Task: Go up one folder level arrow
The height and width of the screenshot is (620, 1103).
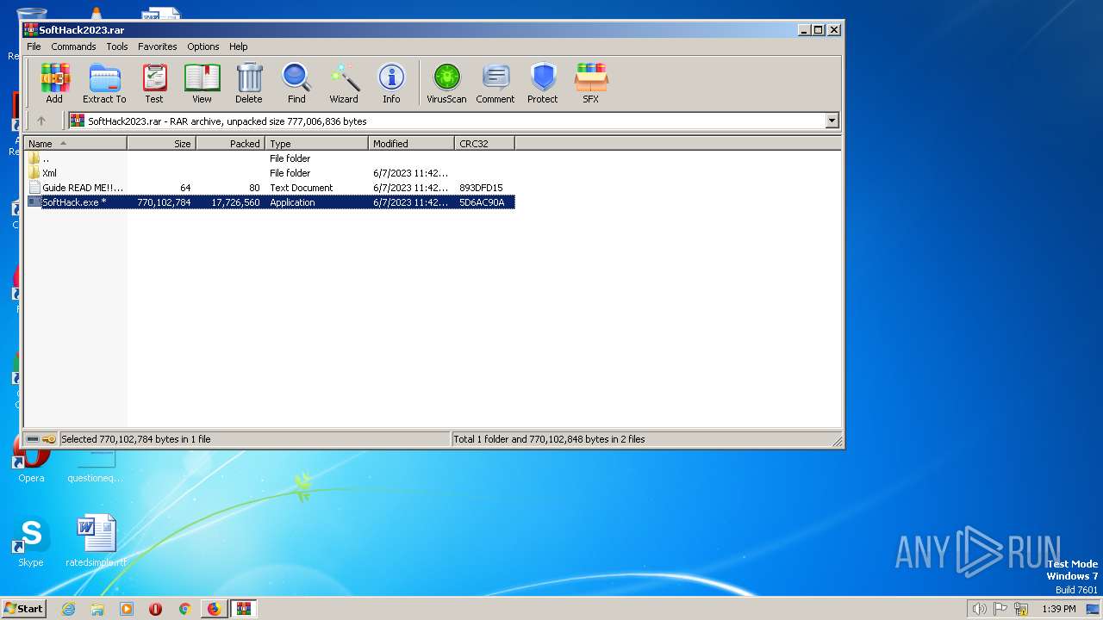Action: [41, 121]
